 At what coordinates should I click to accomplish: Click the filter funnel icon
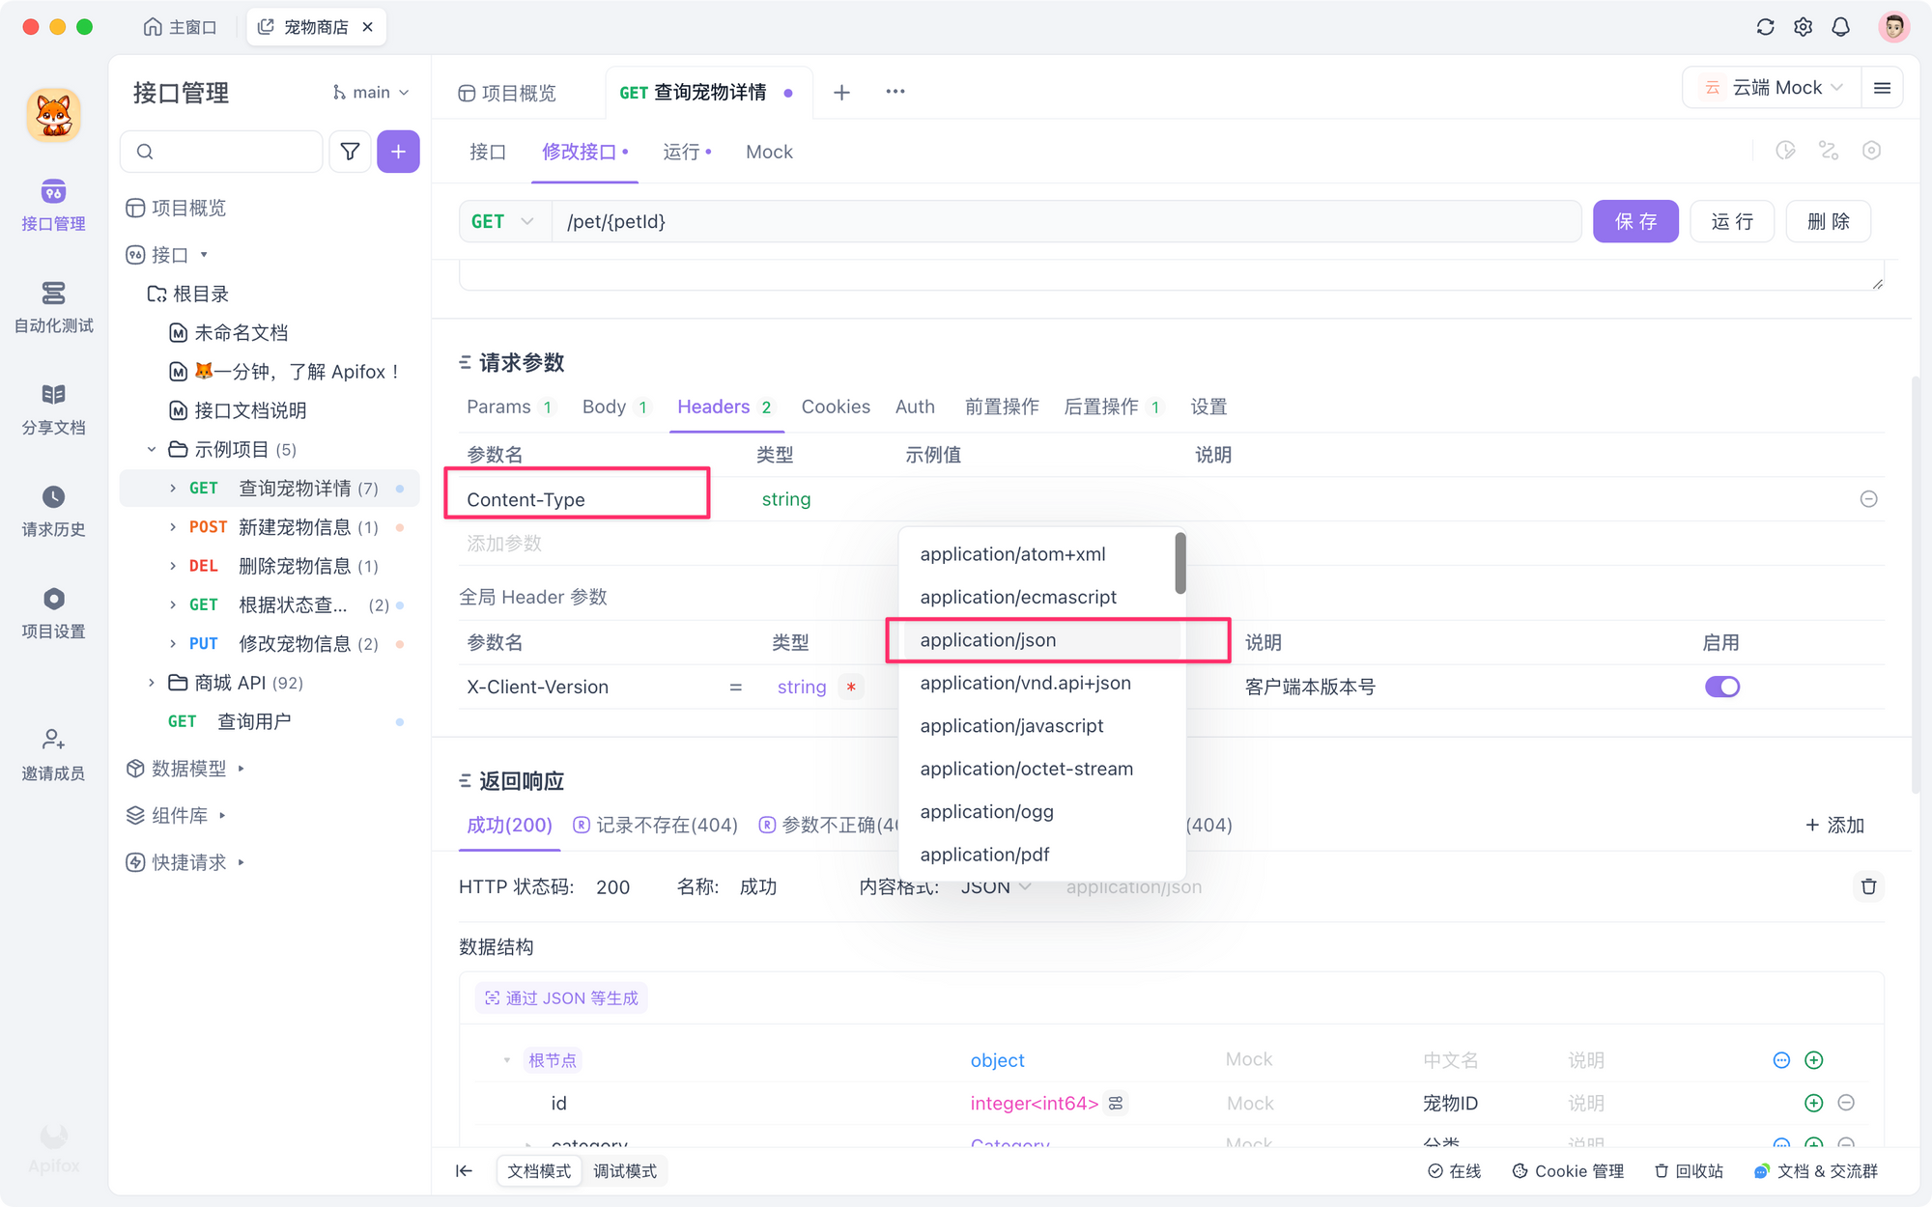(350, 152)
